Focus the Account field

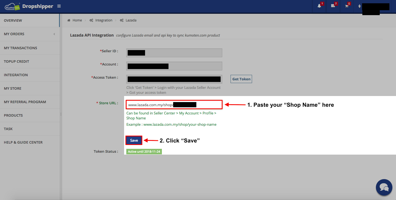coord(174,66)
